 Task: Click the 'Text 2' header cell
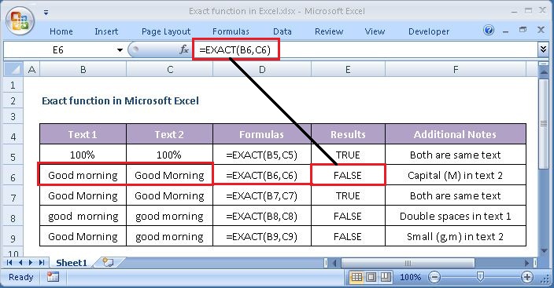click(170, 134)
